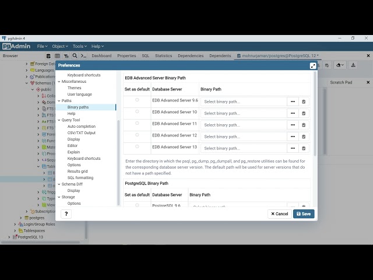Click the preferences tree vertical scrollbar
Viewport: 373px width, 280px height.
tap(118, 163)
